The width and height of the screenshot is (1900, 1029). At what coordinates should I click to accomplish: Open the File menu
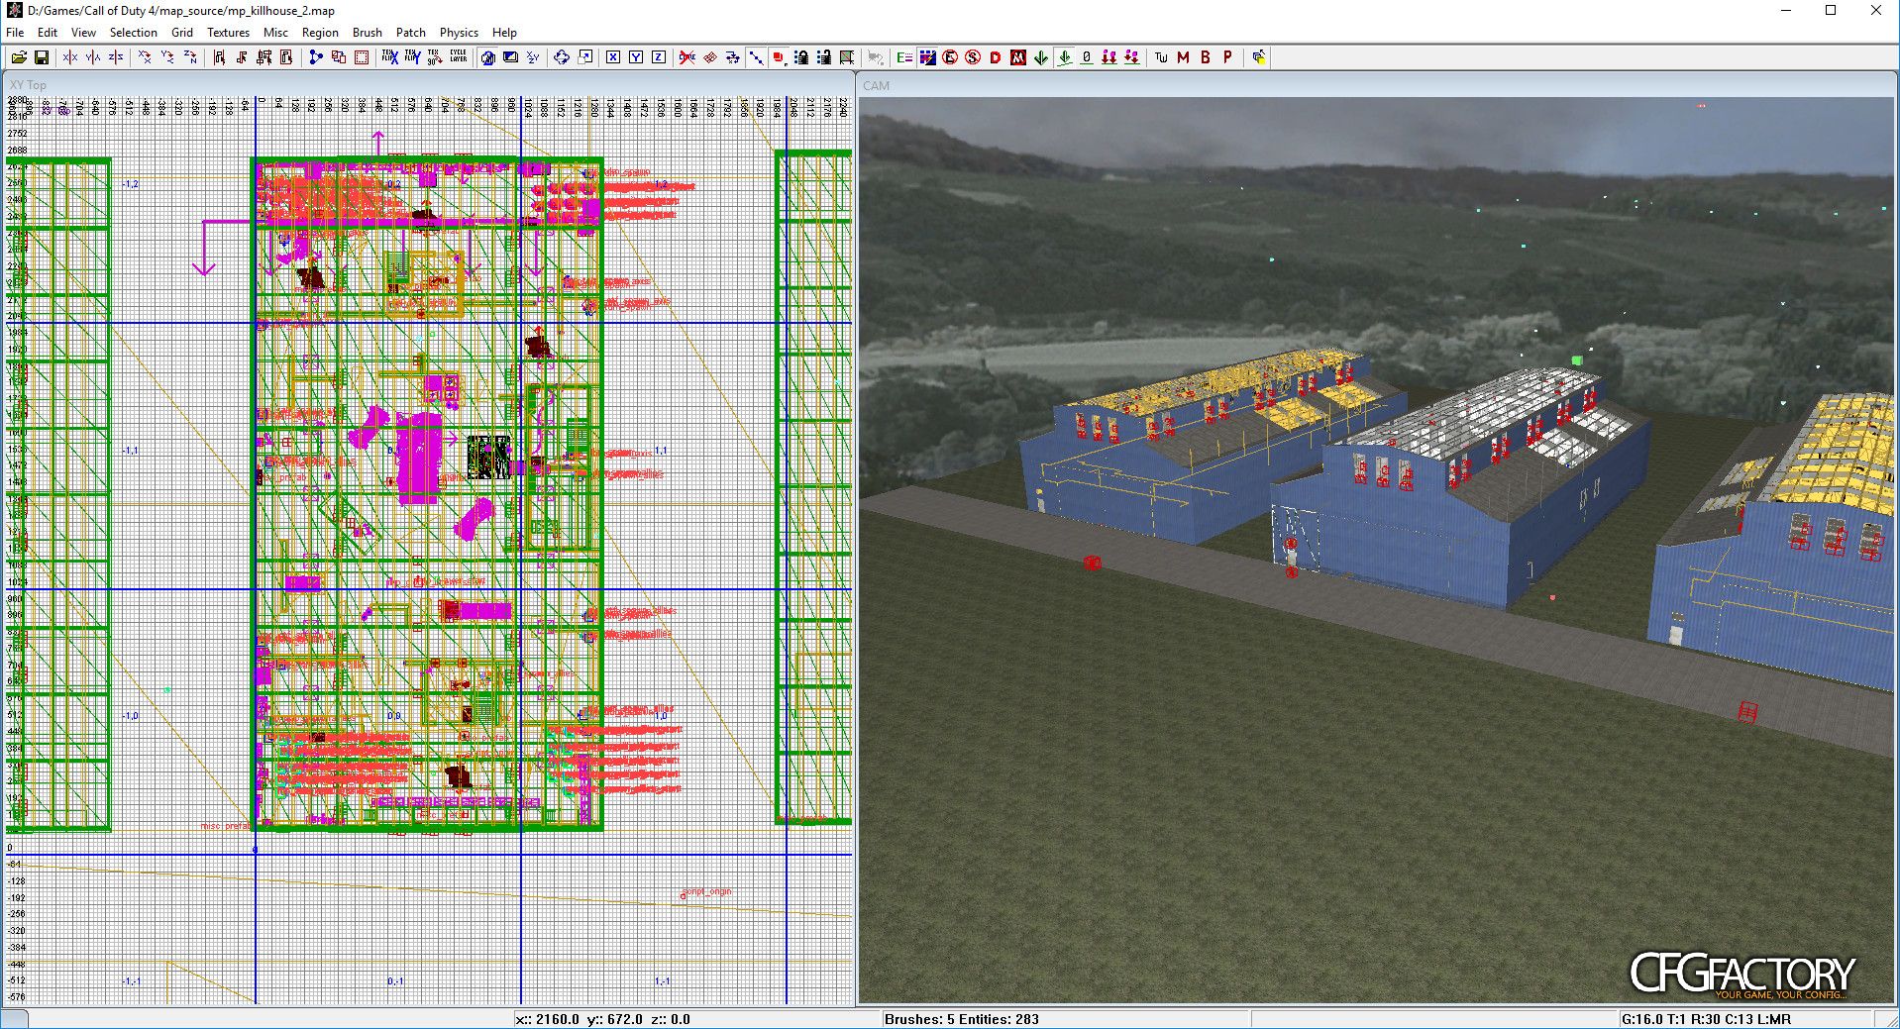[x=15, y=32]
